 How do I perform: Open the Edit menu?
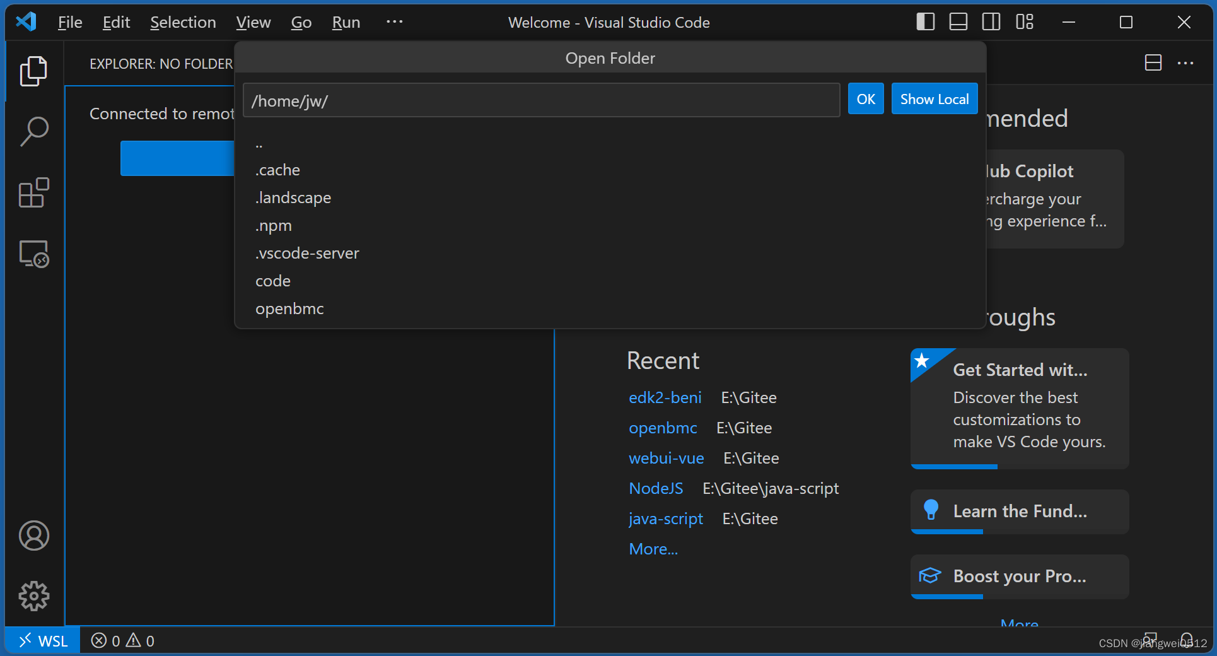coord(116,23)
